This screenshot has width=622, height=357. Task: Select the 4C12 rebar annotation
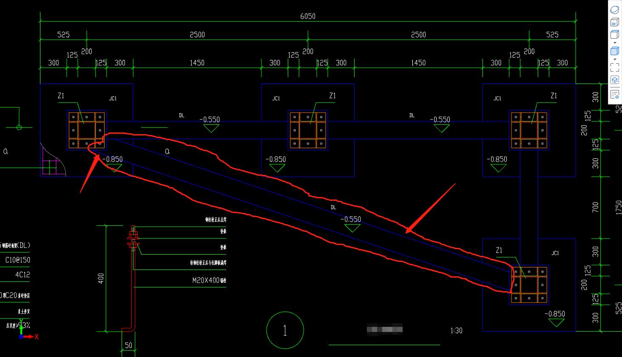(x=23, y=275)
